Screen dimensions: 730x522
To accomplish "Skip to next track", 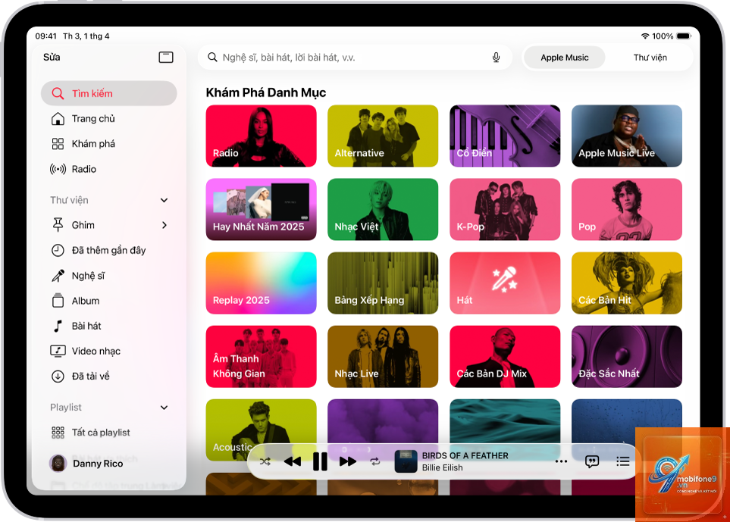I will tap(348, 461).
